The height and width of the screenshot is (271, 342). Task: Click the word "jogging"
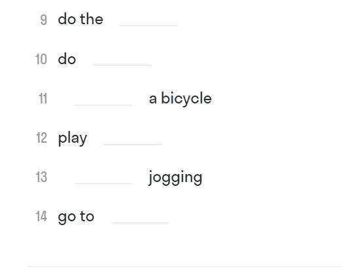pos(175,178)
